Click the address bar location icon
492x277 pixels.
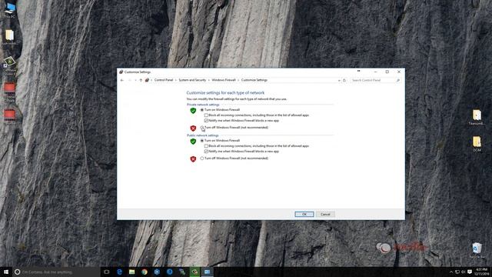click(147, 80)
